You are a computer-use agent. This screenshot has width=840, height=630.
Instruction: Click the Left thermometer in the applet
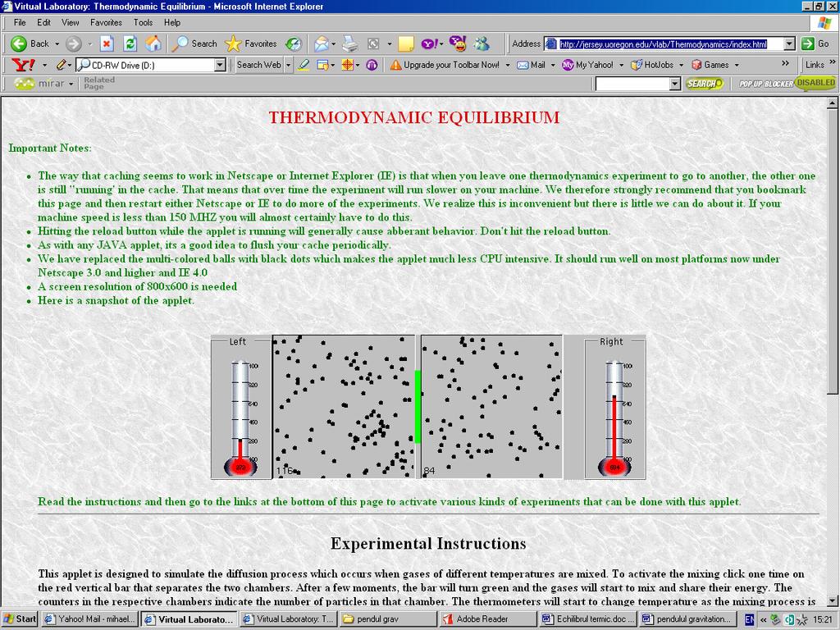point(241,418)
